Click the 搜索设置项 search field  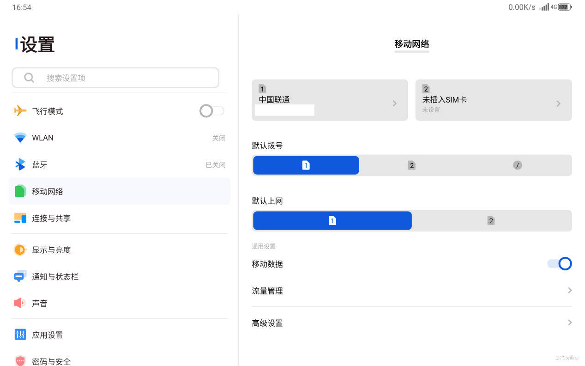115,78
